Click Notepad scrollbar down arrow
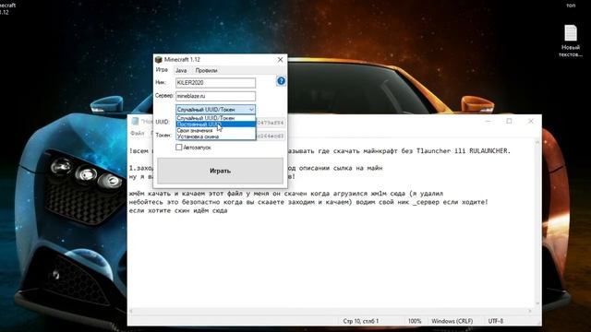The image size is (591, 332). point(537,303)
